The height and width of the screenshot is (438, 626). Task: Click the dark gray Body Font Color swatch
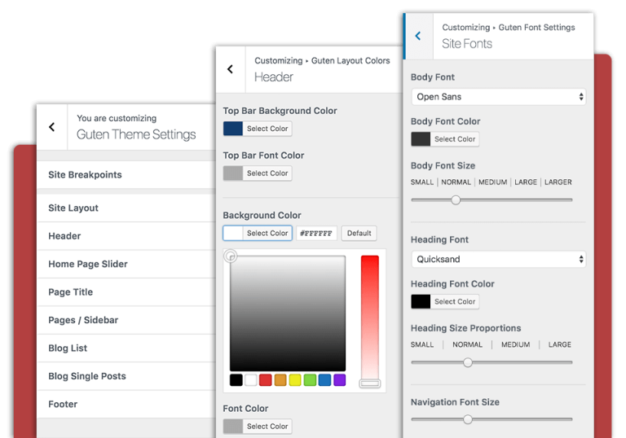pos(421,139)
